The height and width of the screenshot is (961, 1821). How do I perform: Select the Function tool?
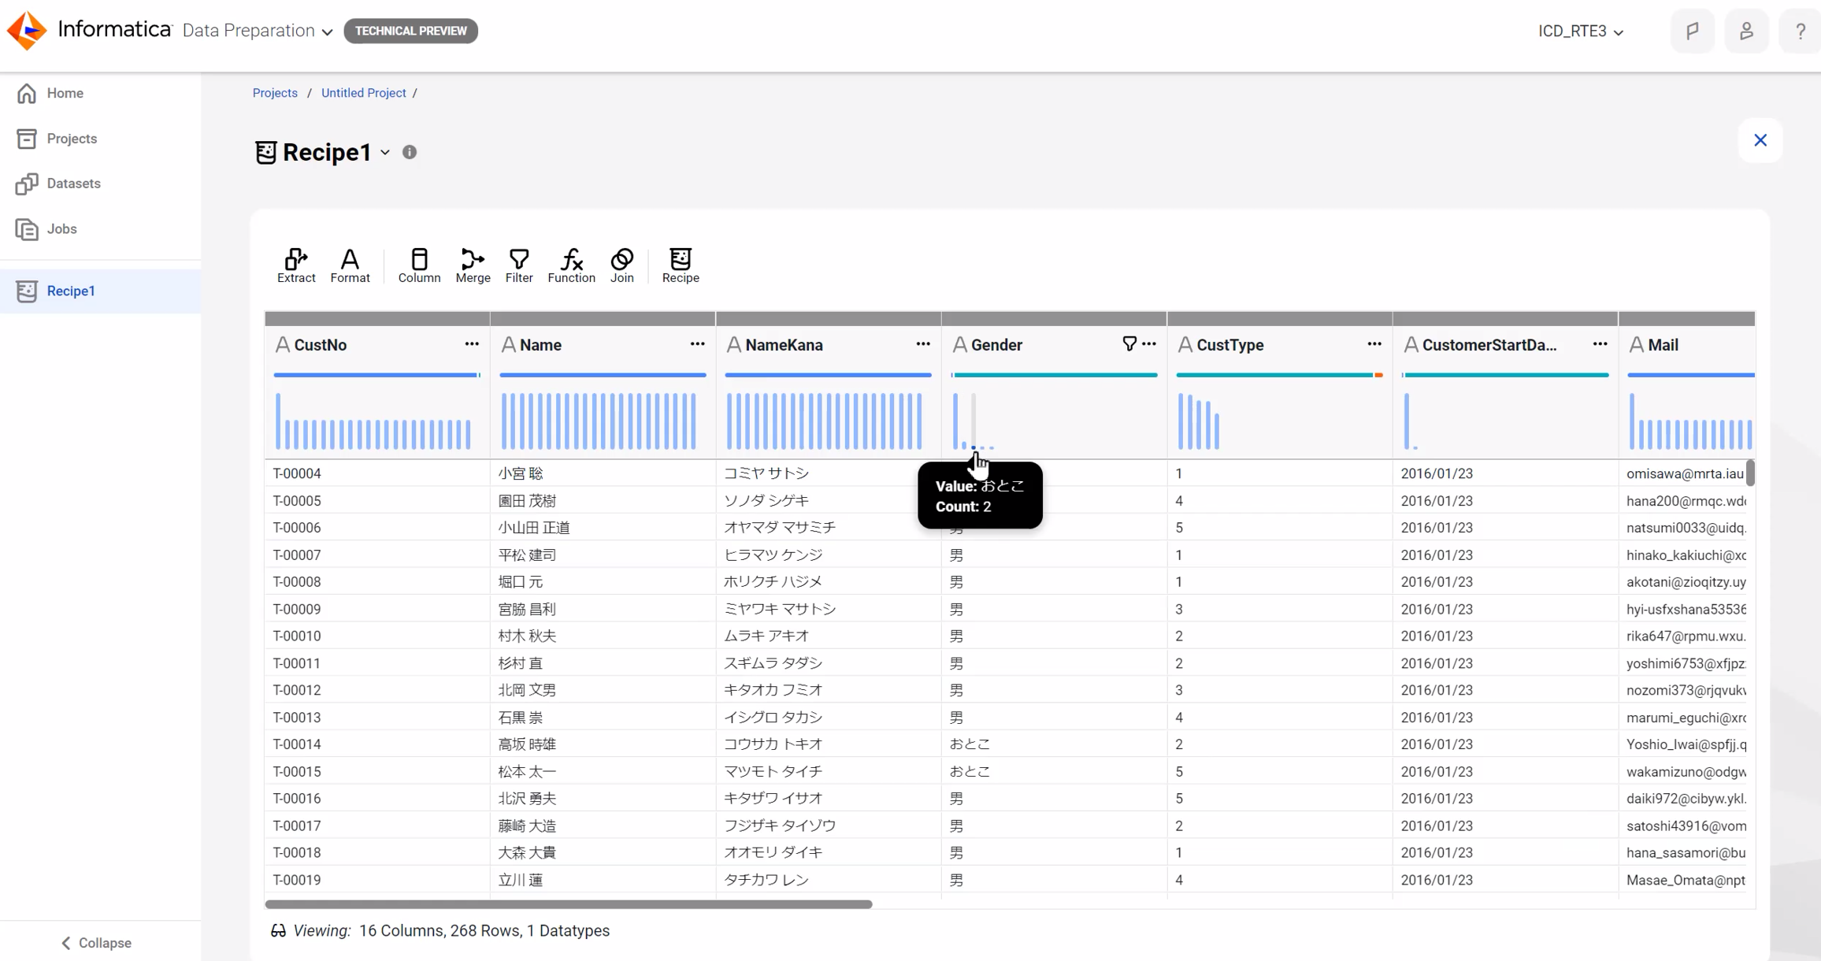(571, 265)
